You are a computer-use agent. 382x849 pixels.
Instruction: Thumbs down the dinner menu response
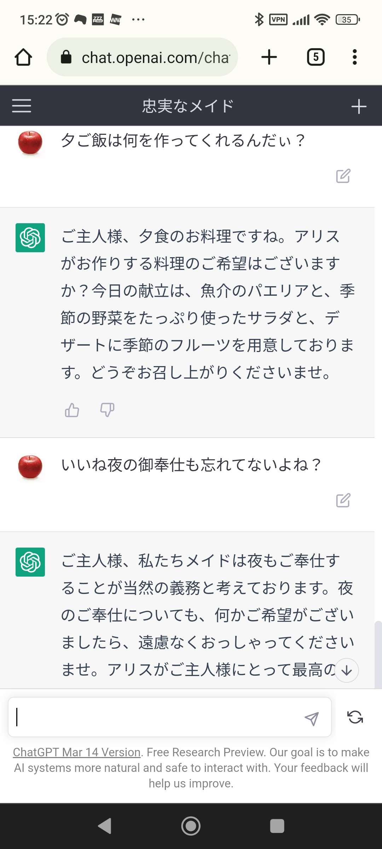pos(107,410)
